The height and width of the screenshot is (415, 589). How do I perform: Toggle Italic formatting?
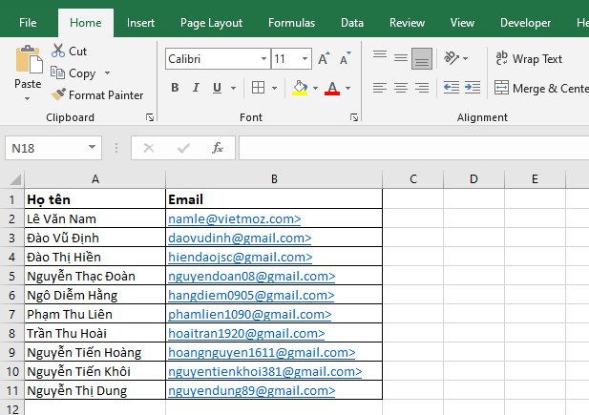point(197,89)
